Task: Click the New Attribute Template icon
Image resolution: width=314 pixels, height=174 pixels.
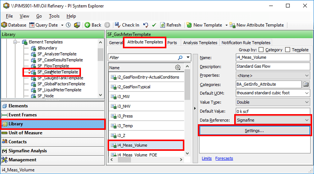Action: coord(232,25)
